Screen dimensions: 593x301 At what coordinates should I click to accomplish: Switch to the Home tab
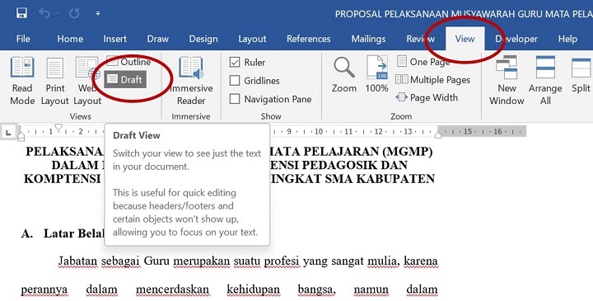coord(70,39)
